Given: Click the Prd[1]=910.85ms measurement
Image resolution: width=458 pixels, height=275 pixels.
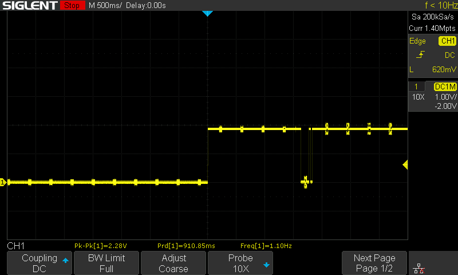Looking at the screenshot, I should pos(186,246).
